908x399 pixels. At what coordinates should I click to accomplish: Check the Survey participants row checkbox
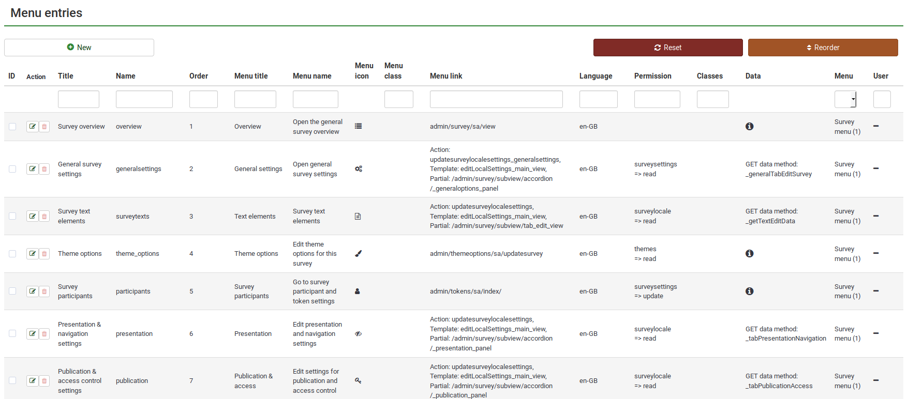[x=12, y=291]
